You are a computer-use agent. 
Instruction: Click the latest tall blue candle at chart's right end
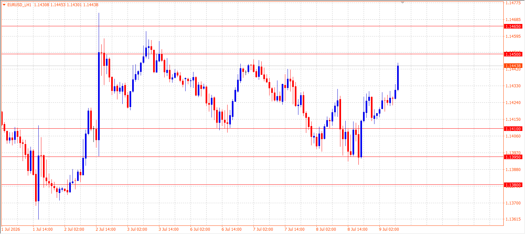(x=398, y=78)
